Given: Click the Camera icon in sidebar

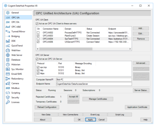Looking at the screenshot, I should 8,83.
